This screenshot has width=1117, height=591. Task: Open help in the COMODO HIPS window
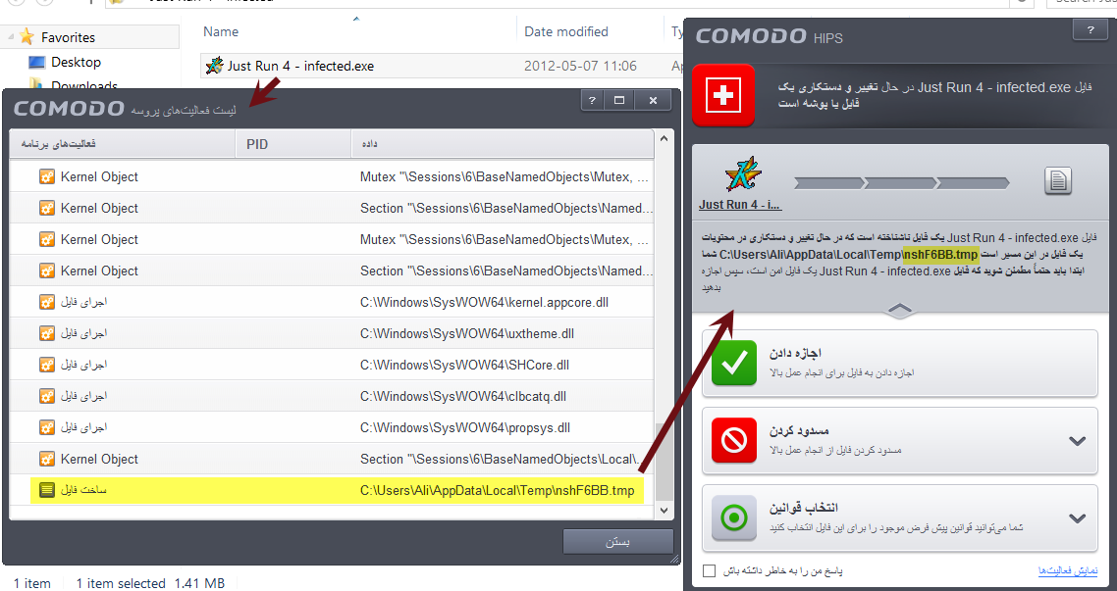pyautogui.click(x=1090, y=30)
